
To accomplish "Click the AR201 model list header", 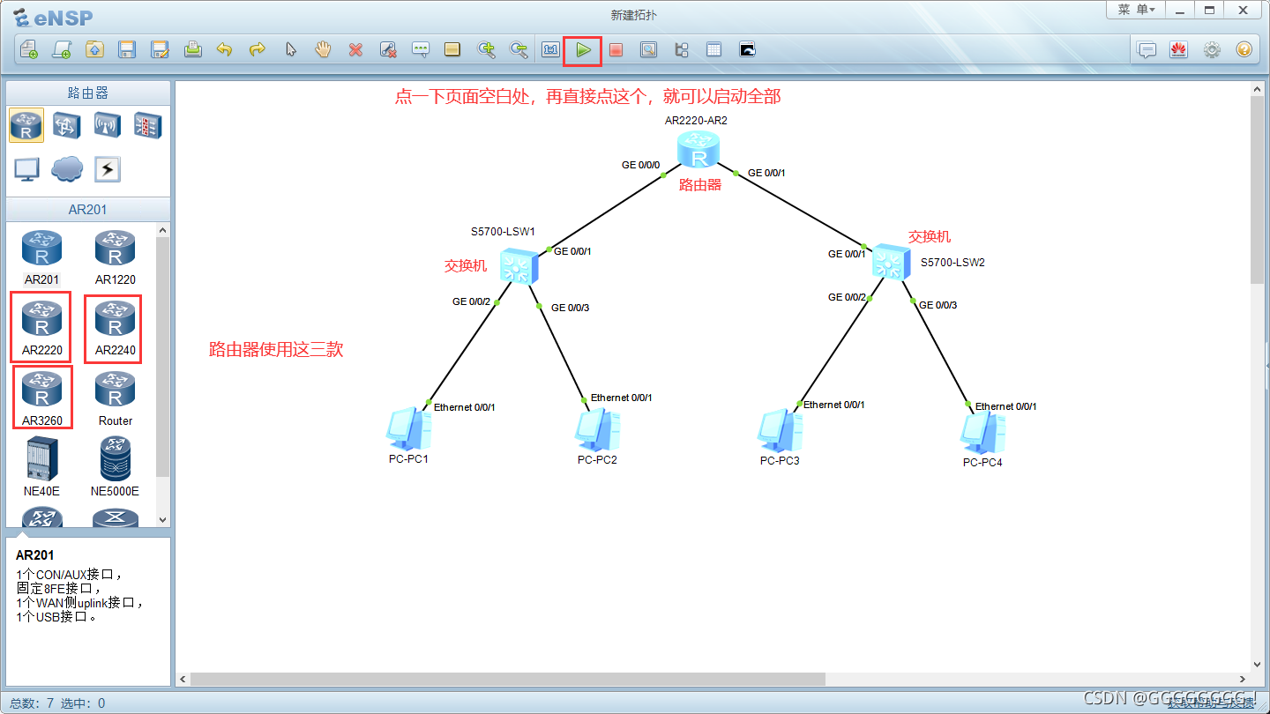I will (88, 210).
